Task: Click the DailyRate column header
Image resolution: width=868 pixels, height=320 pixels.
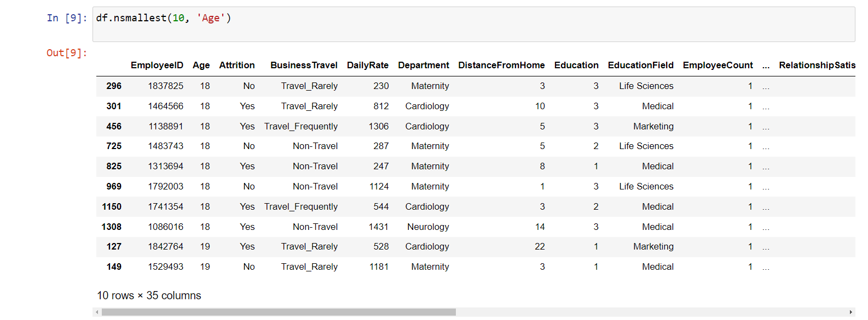Action: click(x=367, y=65)
